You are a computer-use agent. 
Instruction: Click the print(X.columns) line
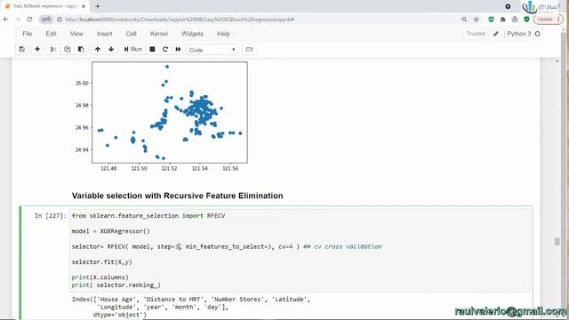point(100,277)
